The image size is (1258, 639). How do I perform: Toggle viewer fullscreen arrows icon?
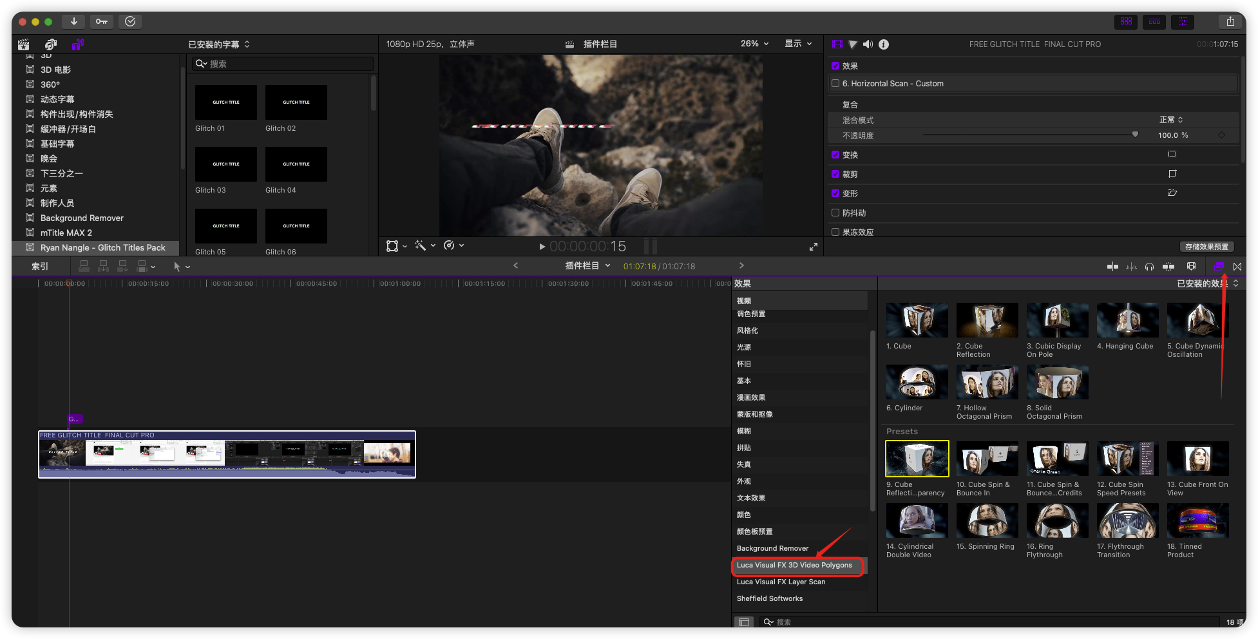[x=814, y=247]
